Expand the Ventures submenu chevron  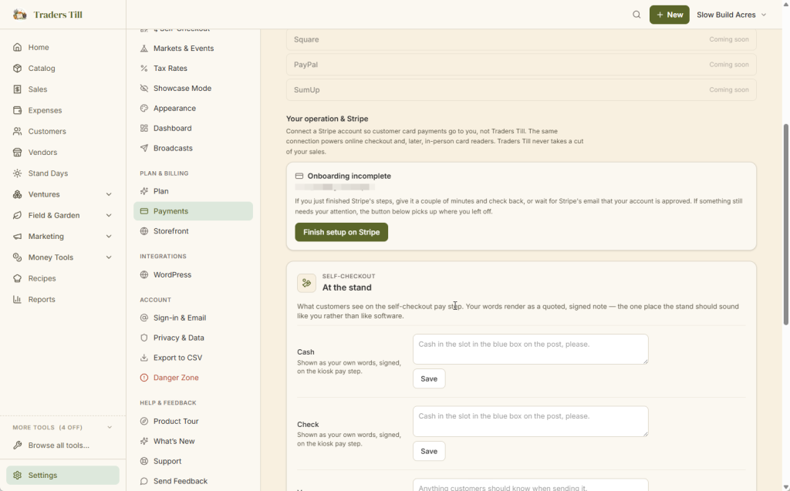pyautogui.click(x=109, y=194)
